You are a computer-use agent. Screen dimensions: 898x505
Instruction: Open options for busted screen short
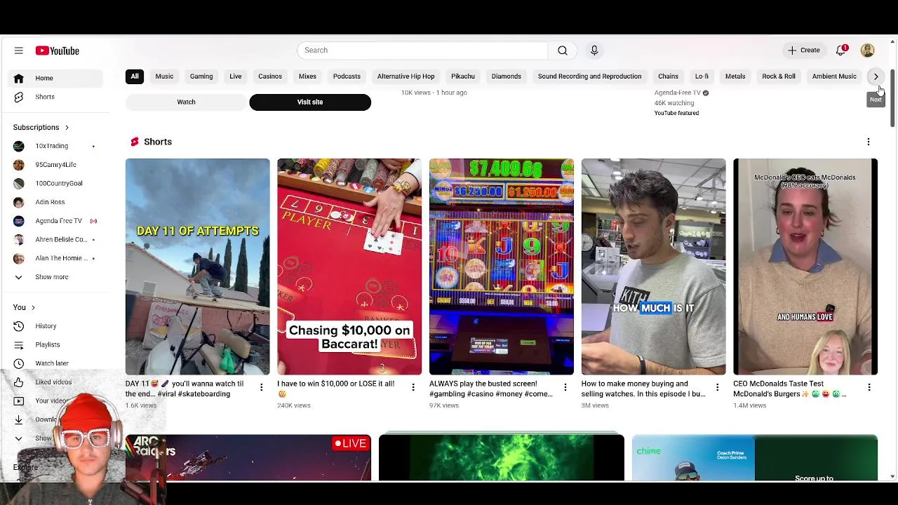565,387
